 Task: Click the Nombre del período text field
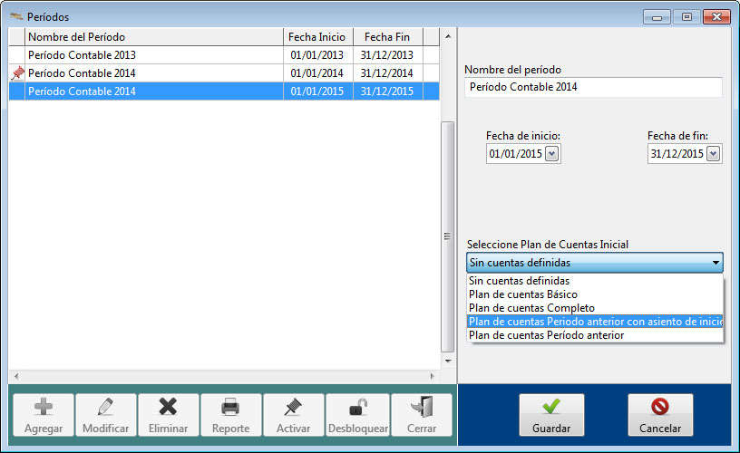(x=593, y=88)
